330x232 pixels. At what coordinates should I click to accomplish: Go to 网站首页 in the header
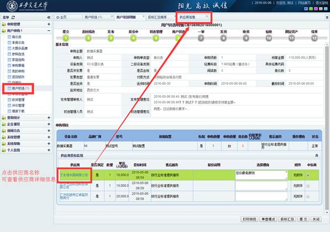tap(305, 3)
